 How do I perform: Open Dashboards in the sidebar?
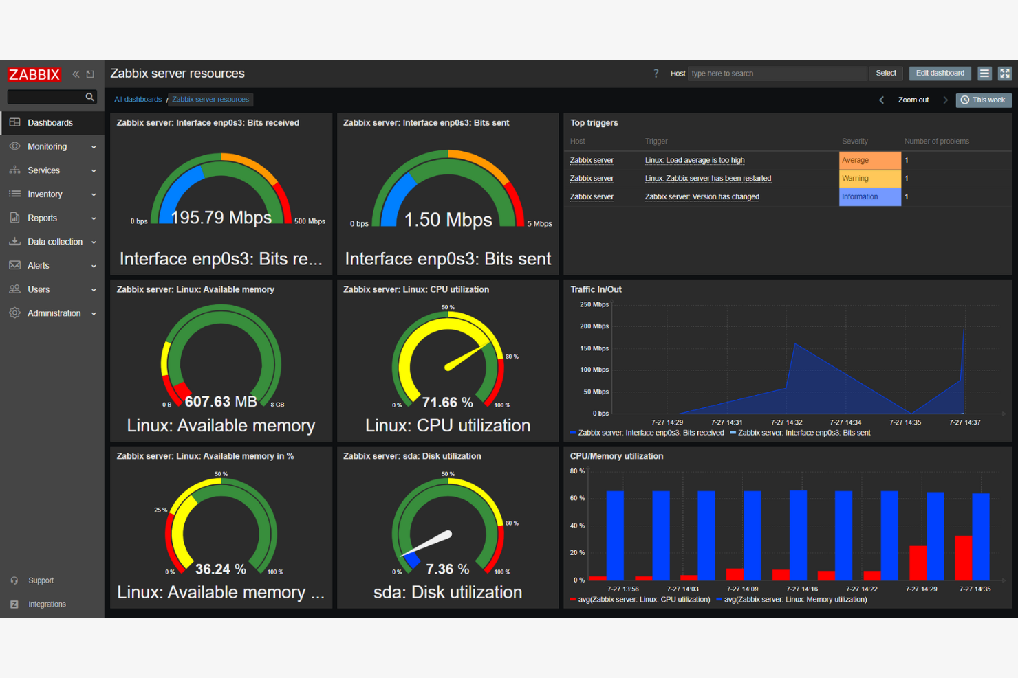pyautogui.click(x=52, y=122)
